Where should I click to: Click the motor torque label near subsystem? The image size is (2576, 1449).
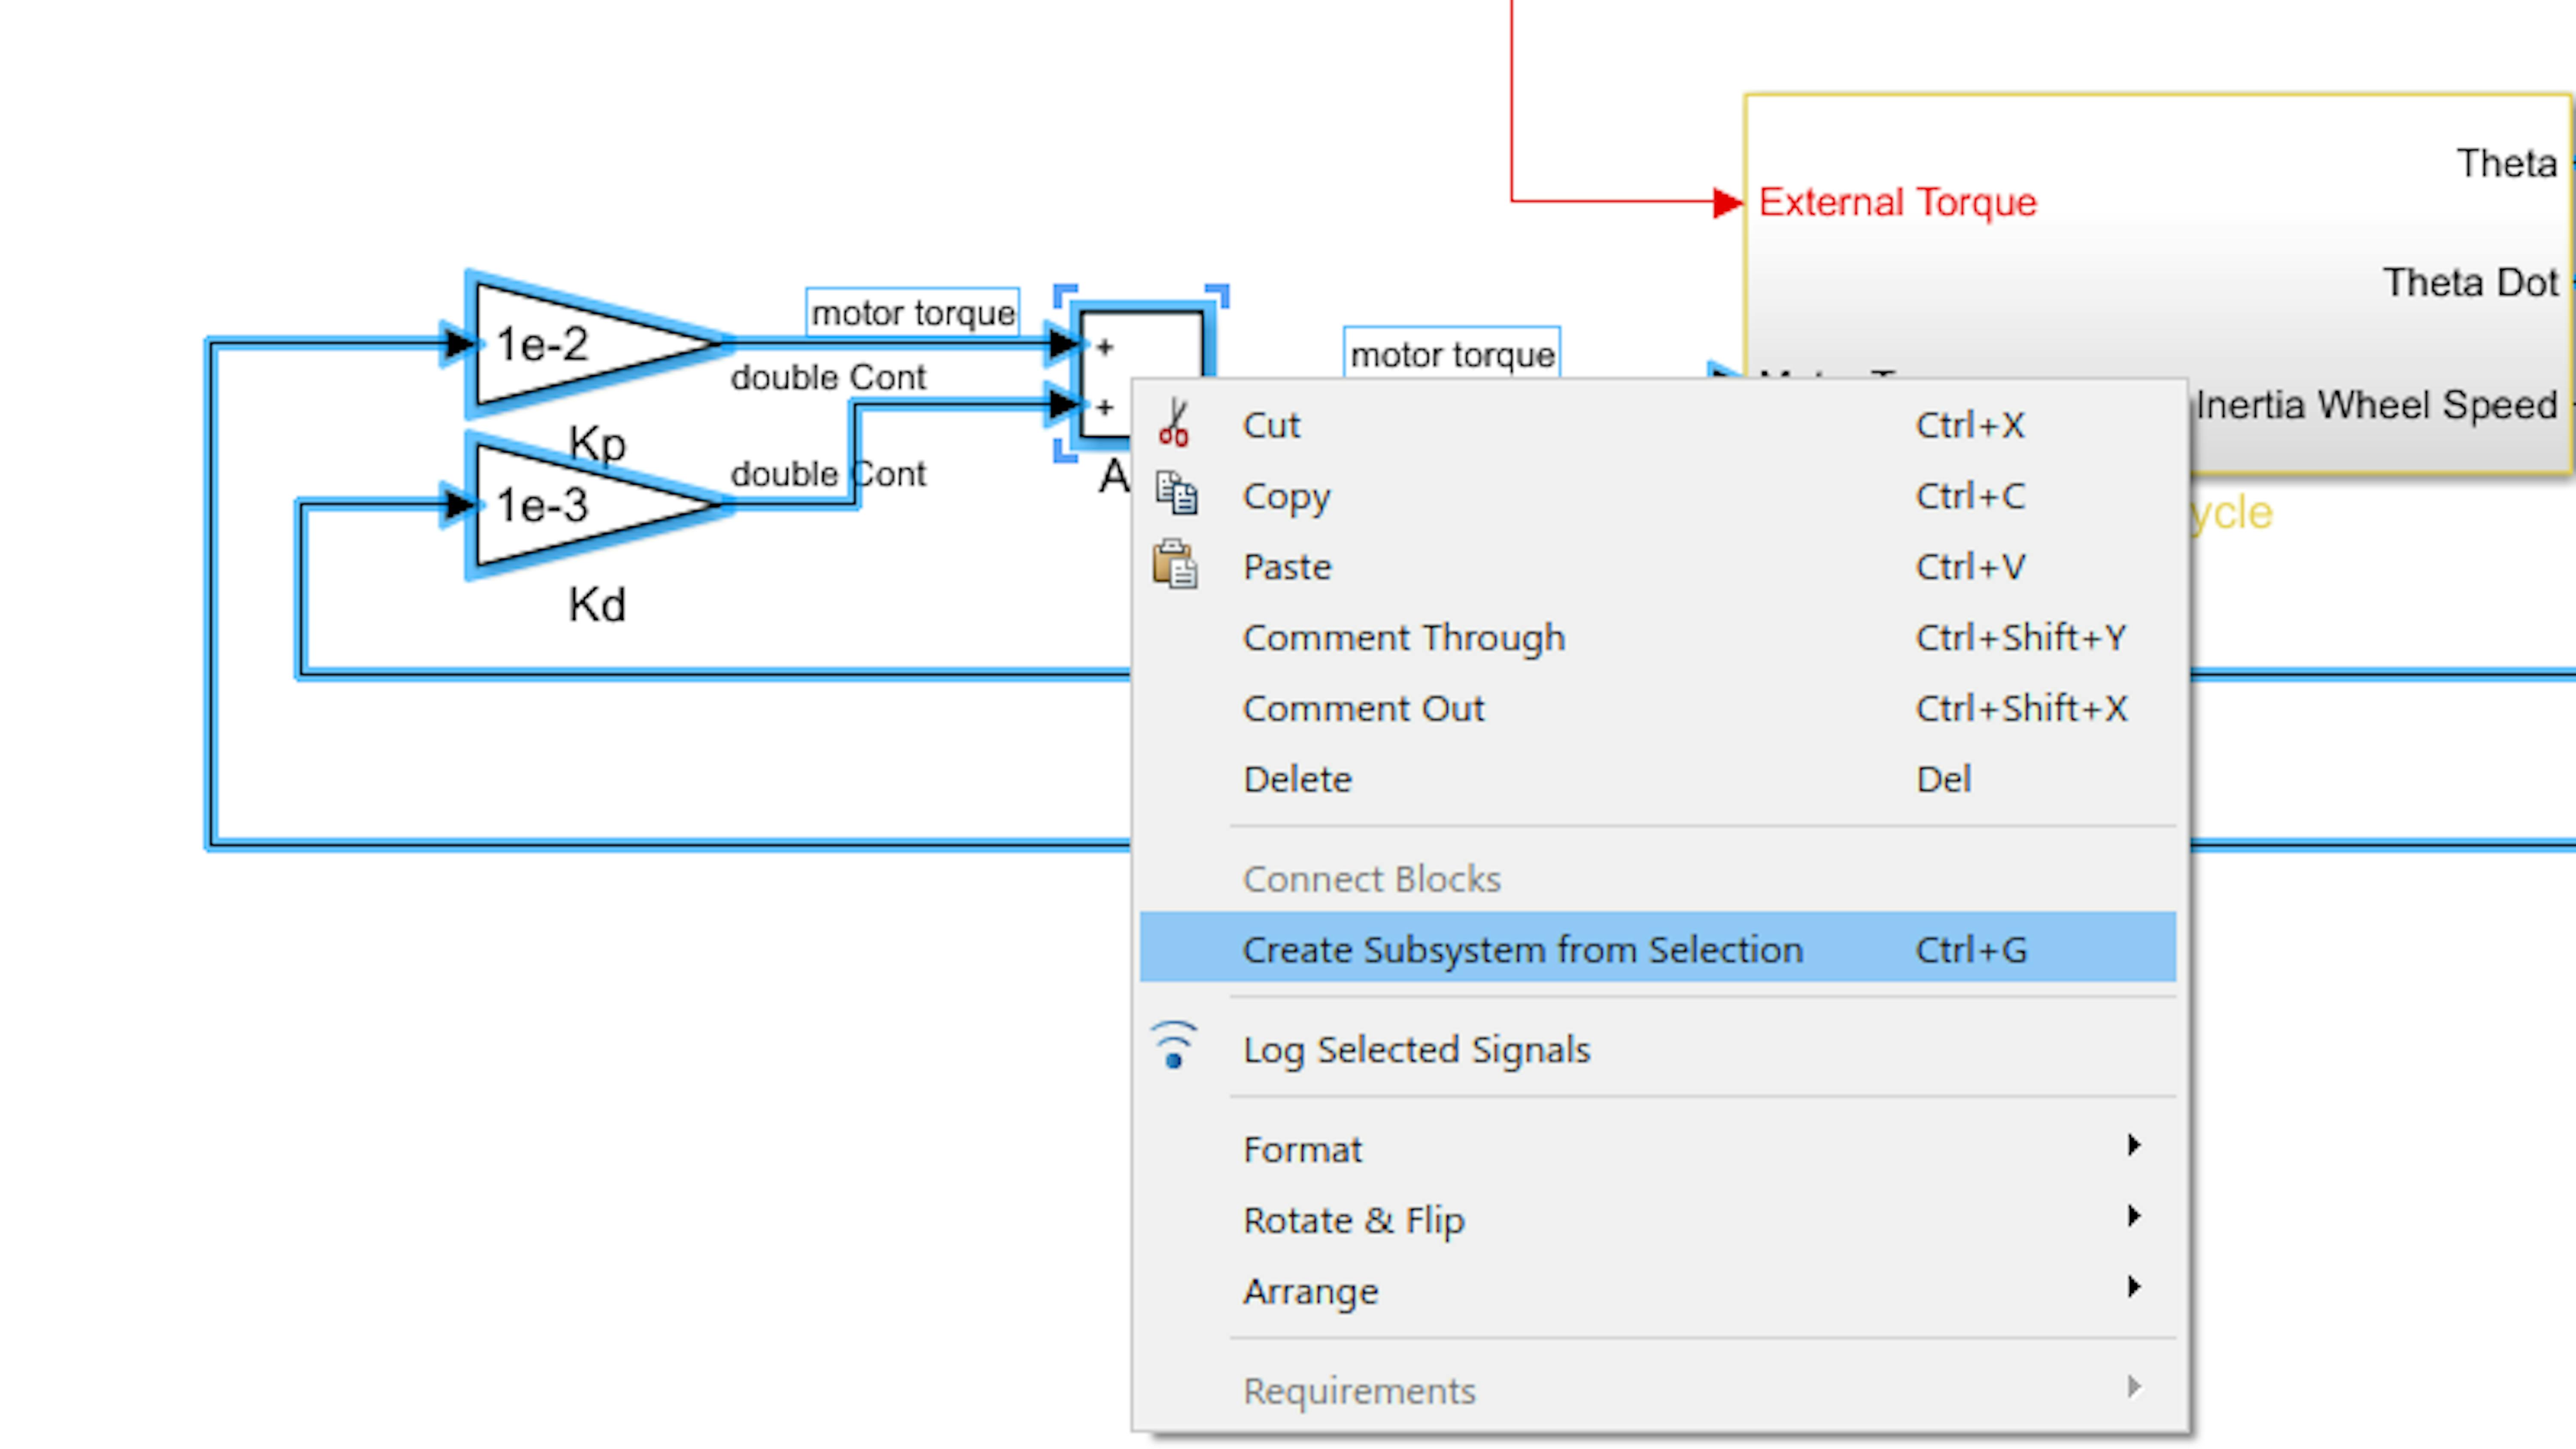(x=1452, y=354)
